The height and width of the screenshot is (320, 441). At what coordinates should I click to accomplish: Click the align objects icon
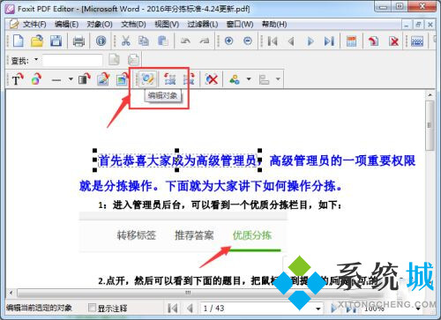click(x=264, y=79)
